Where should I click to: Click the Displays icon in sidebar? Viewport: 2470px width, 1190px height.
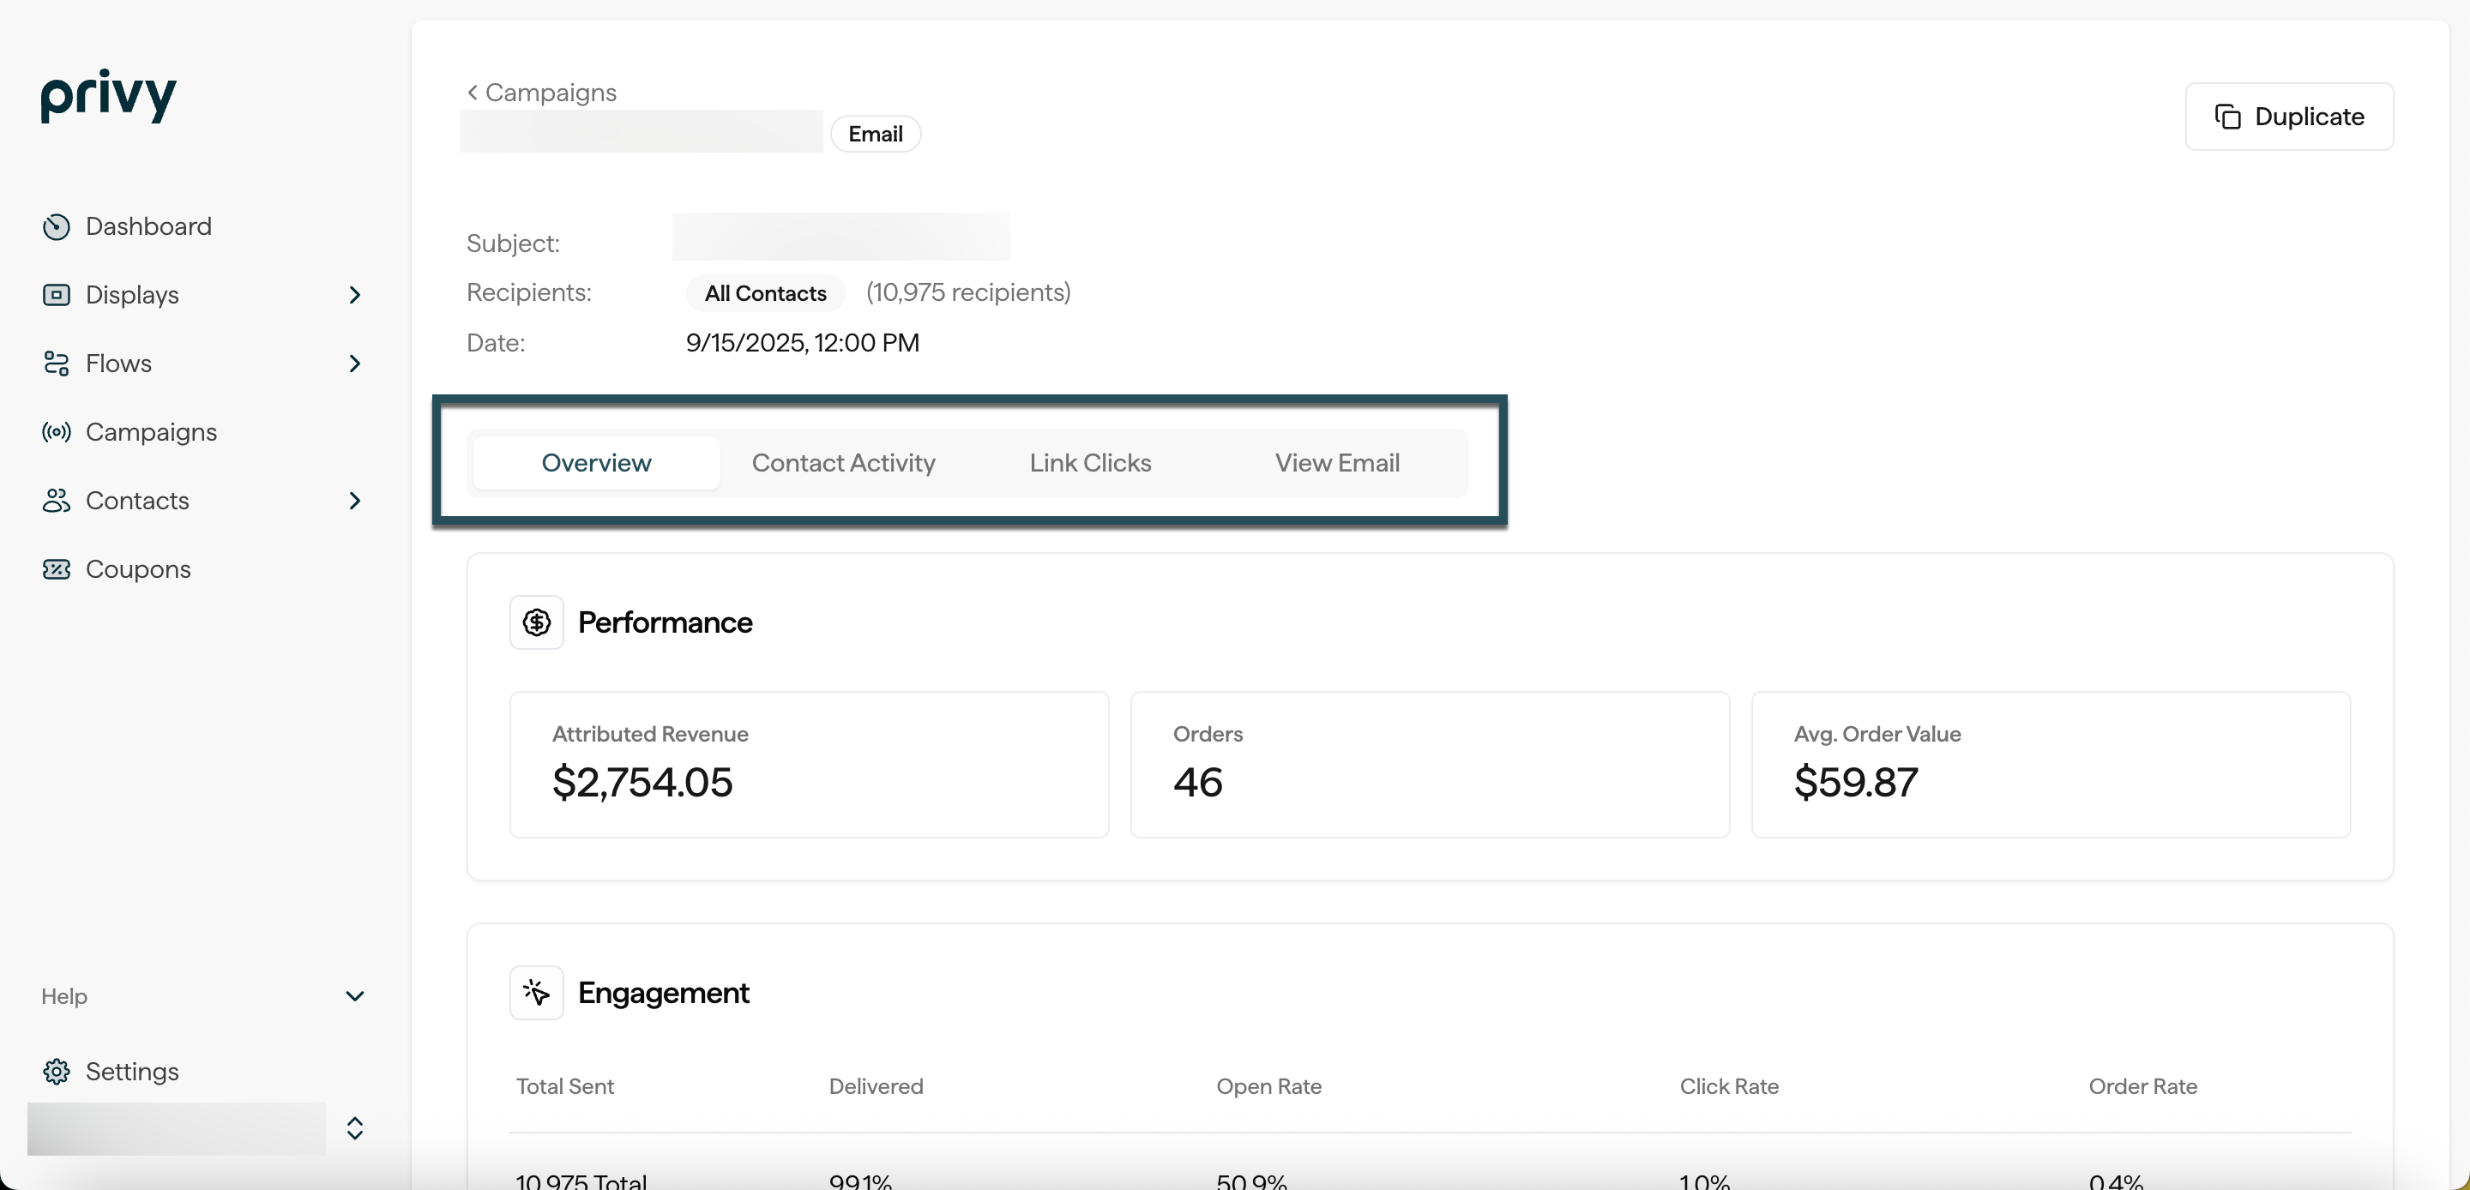coord(57,294)
